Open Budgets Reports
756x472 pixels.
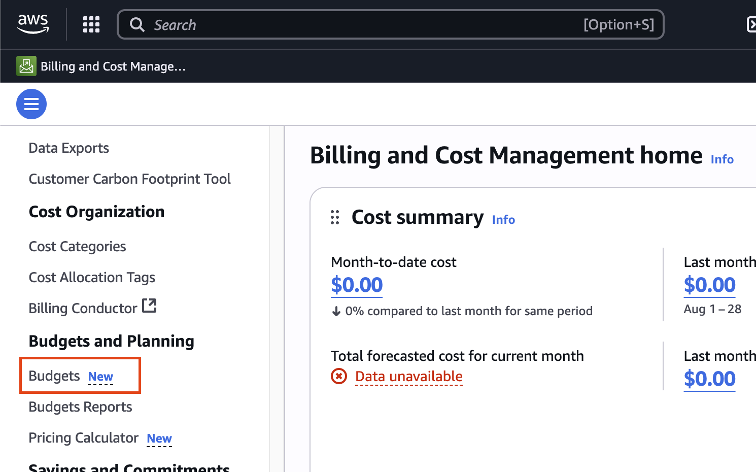tap(80, 407)
